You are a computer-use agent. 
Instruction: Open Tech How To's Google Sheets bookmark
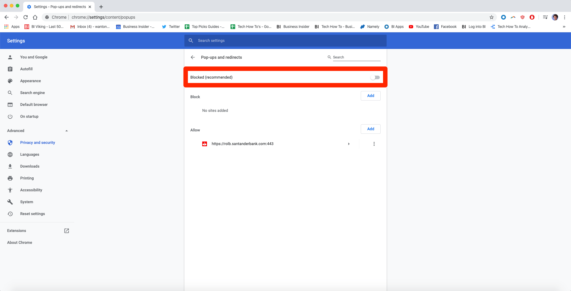(251, 27)
